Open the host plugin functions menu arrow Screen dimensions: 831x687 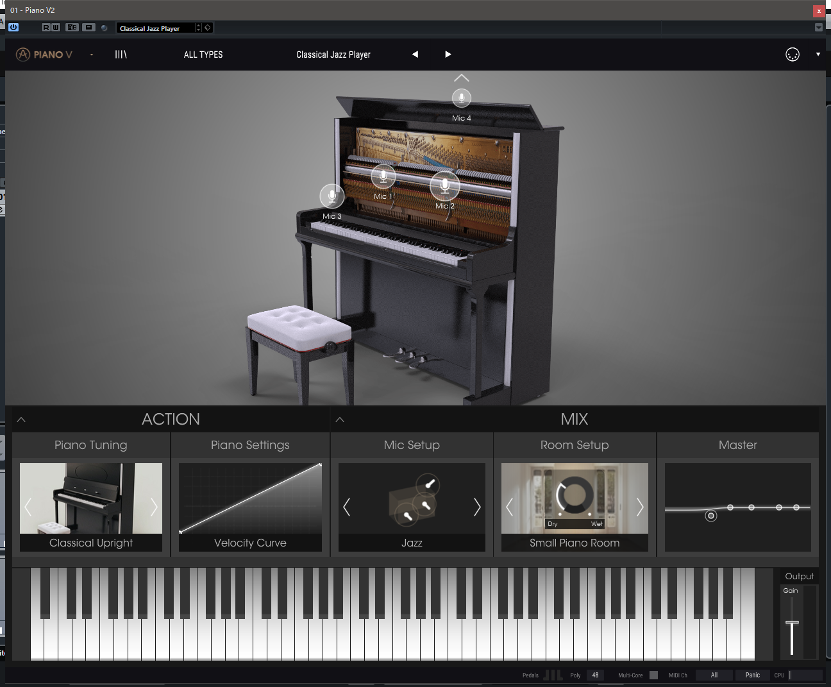point(818,28)
